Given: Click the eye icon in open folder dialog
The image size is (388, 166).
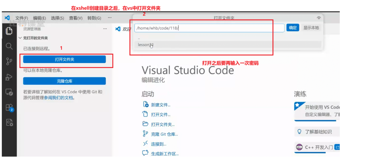Looking at the screenshot, I should pos(318,18).
